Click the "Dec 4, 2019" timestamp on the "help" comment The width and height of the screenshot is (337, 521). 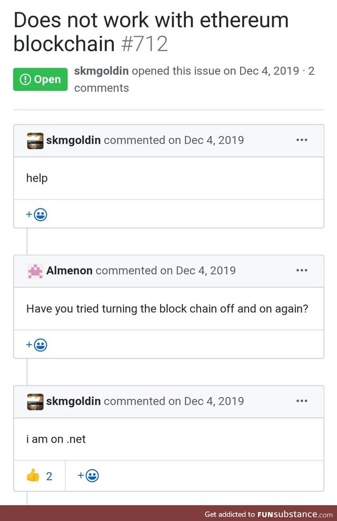pos(214,141)
